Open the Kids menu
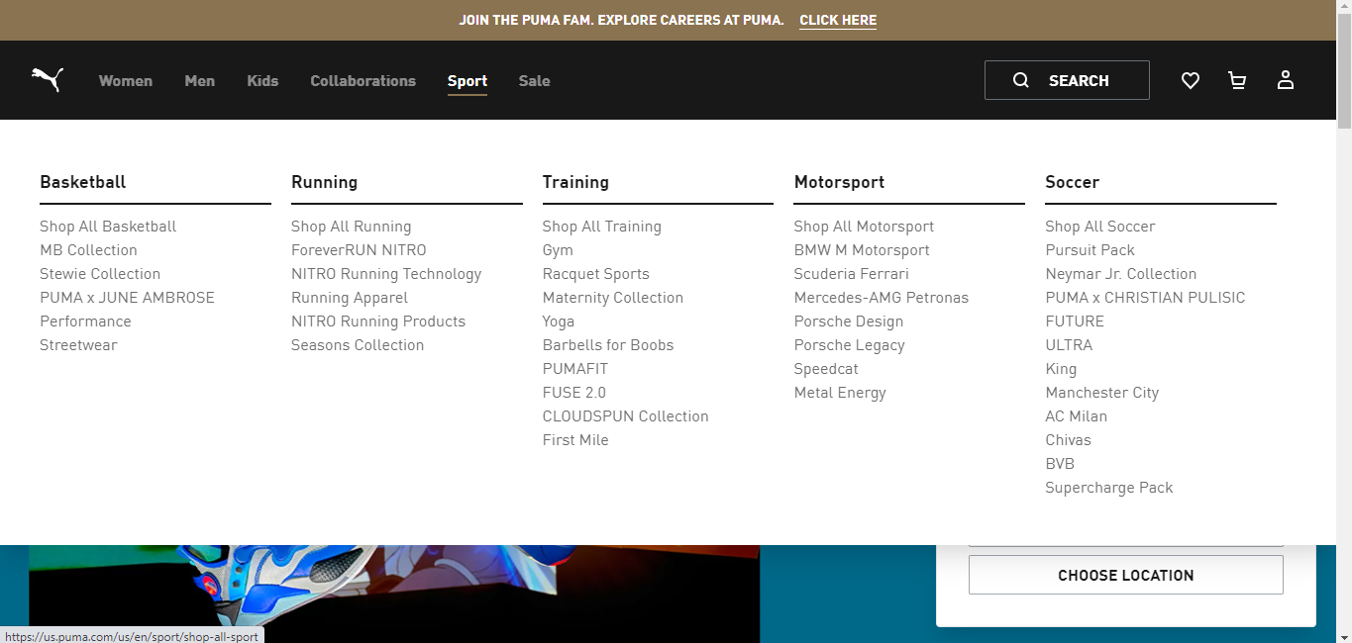1352x643 pixels. (262, 81)
